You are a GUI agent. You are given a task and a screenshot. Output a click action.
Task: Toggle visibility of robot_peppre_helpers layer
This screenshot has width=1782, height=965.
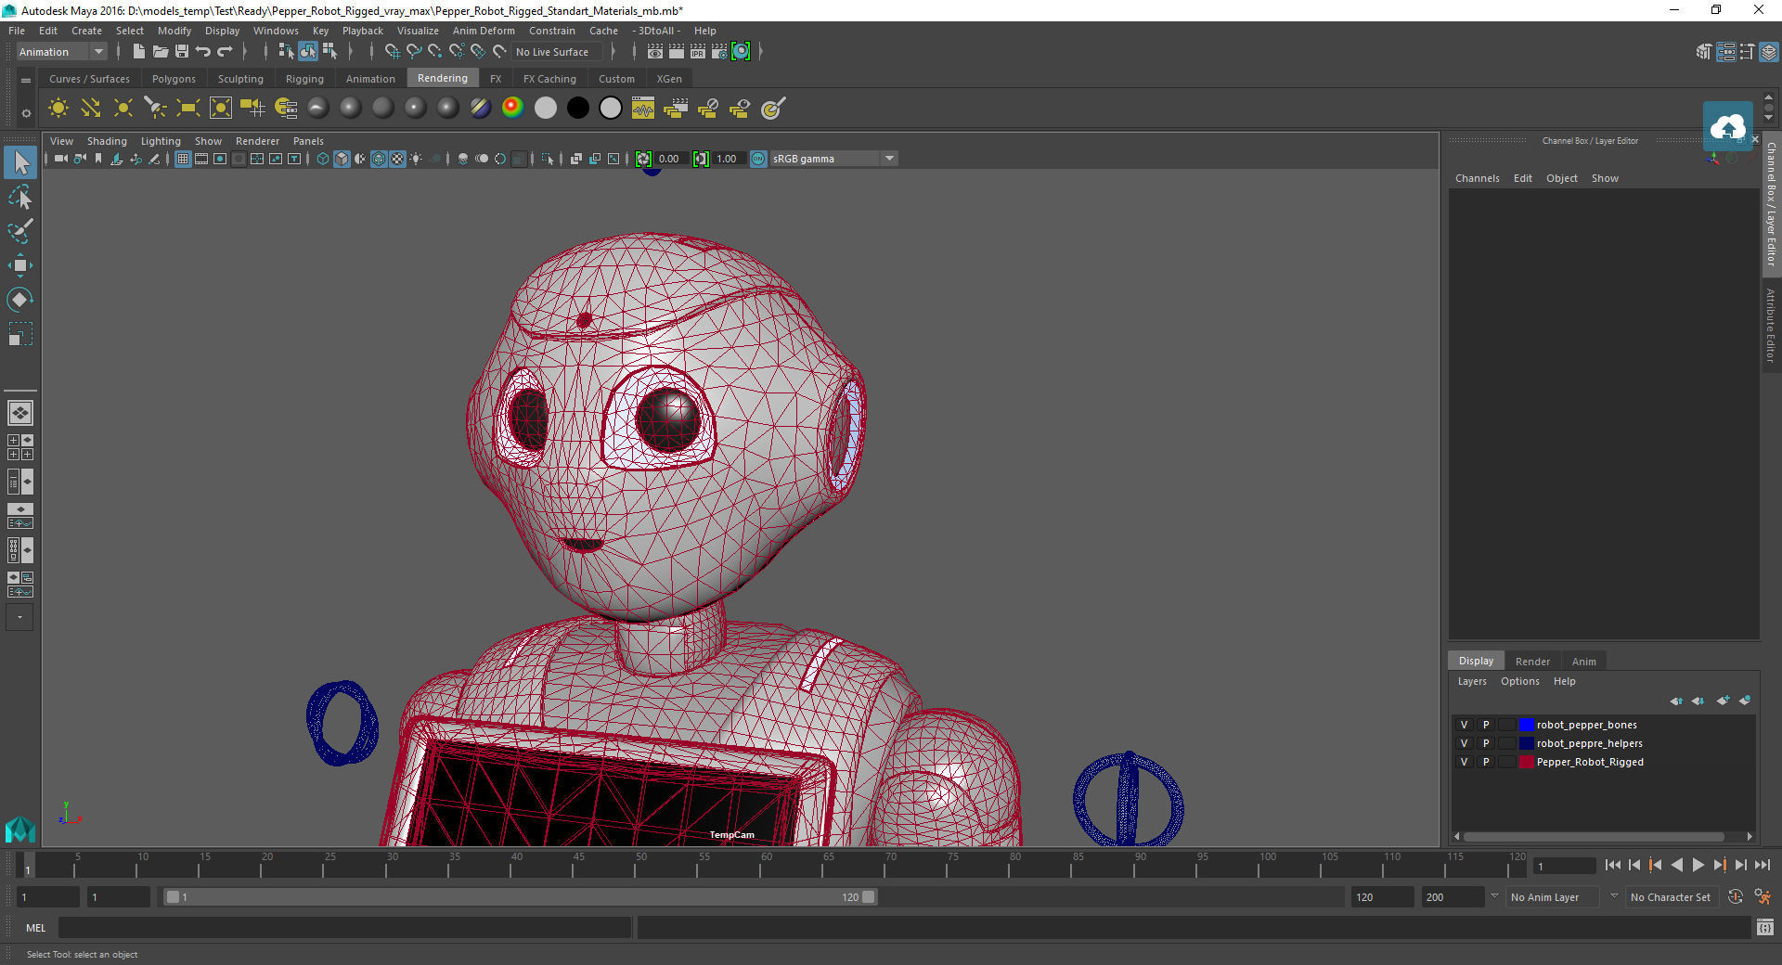click(1464, 743)
